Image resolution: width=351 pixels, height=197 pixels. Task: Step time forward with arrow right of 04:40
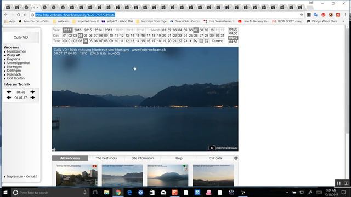click(x=33, y=92)
